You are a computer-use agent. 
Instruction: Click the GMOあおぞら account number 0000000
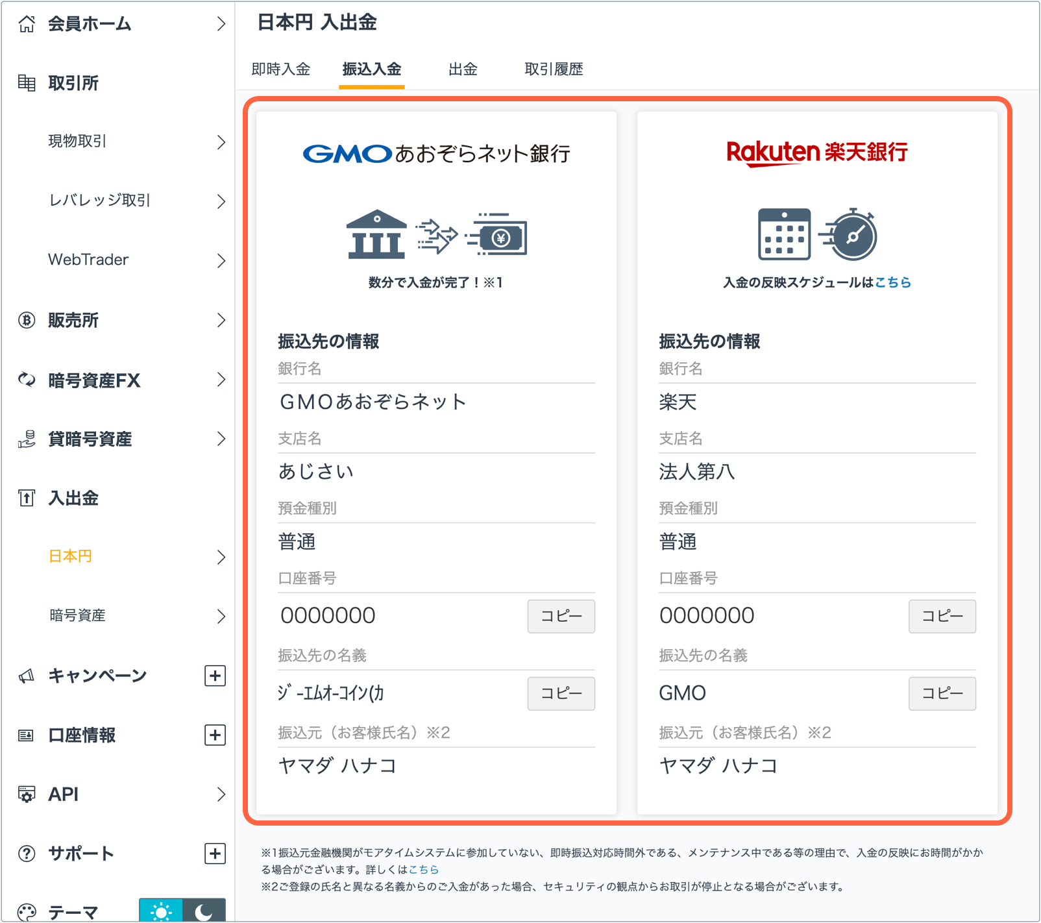tap(328, 615)
